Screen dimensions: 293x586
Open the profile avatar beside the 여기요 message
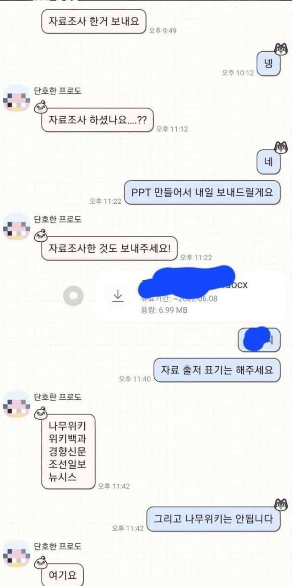(17, 553)
